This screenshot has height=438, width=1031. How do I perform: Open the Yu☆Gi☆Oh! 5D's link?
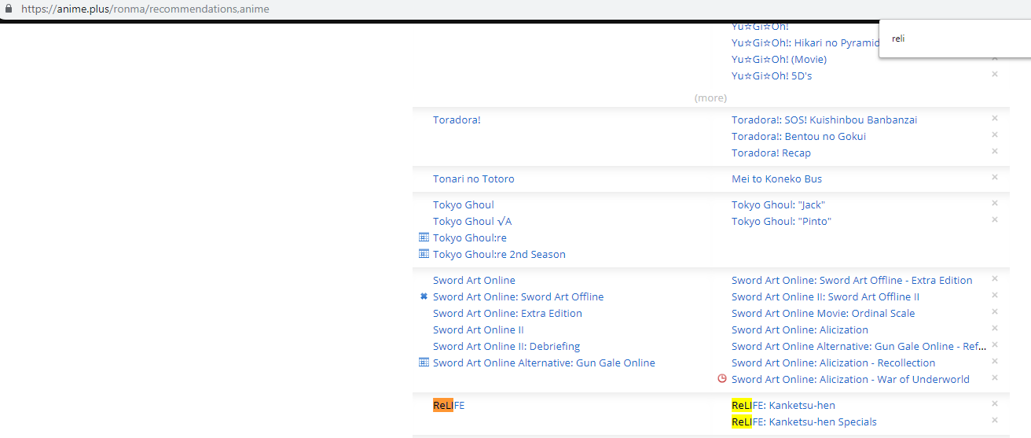(x=772, y=75)
